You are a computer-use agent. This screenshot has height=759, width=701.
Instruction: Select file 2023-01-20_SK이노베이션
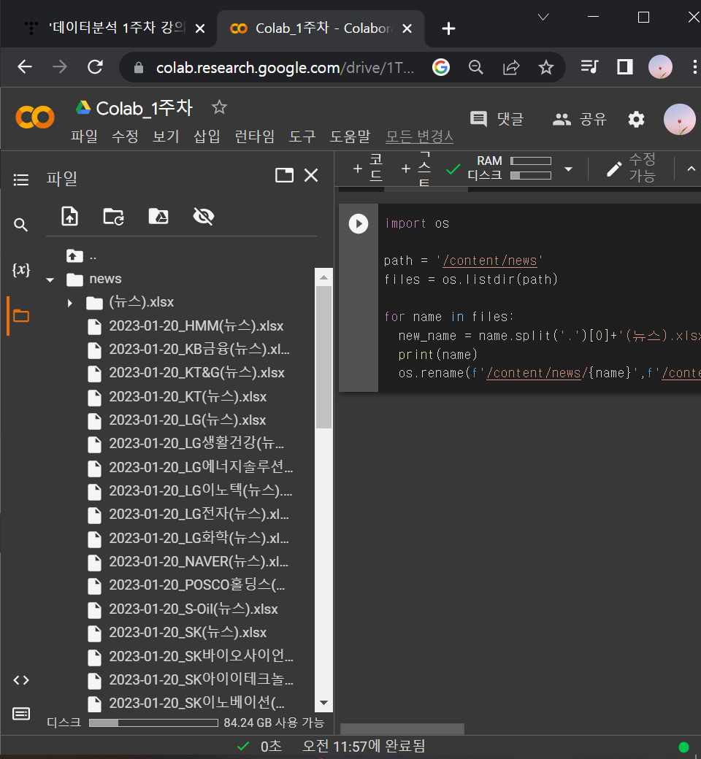(196, 703)
